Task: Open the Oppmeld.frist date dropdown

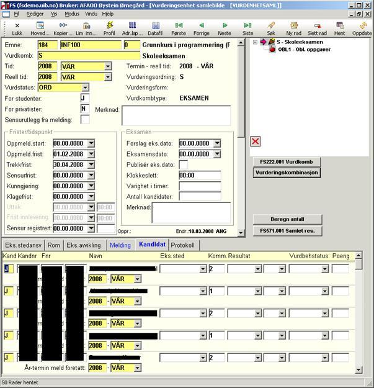Action: (91, 154)
